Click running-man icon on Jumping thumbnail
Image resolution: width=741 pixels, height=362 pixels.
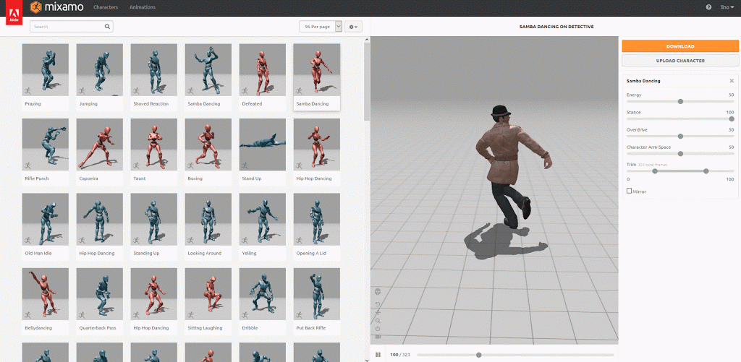pos(82,90)
